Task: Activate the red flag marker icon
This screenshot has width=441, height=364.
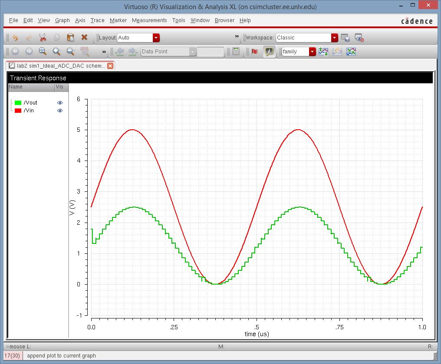Action: 254,52
